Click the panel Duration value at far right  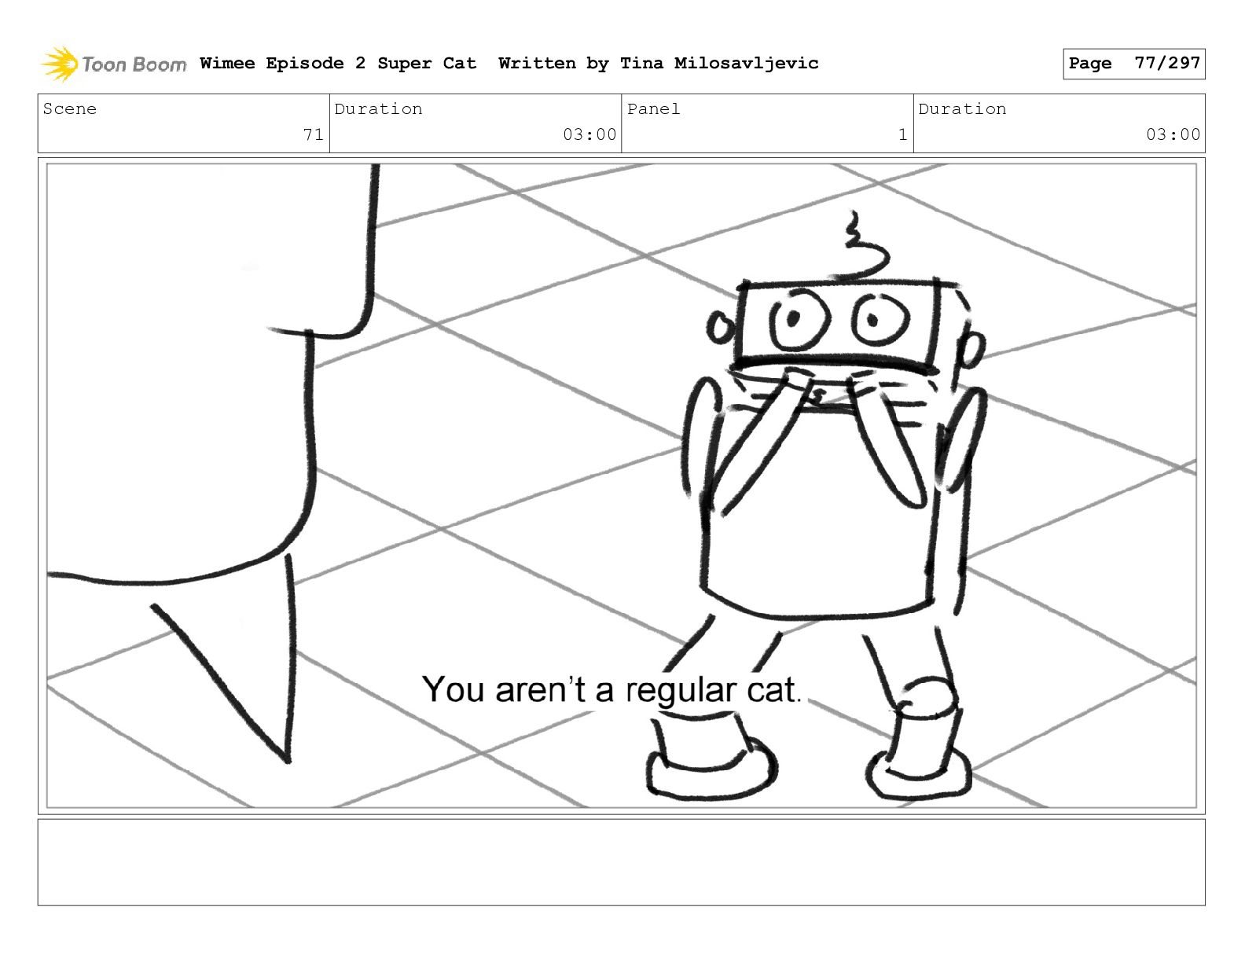click(1173, 134)
